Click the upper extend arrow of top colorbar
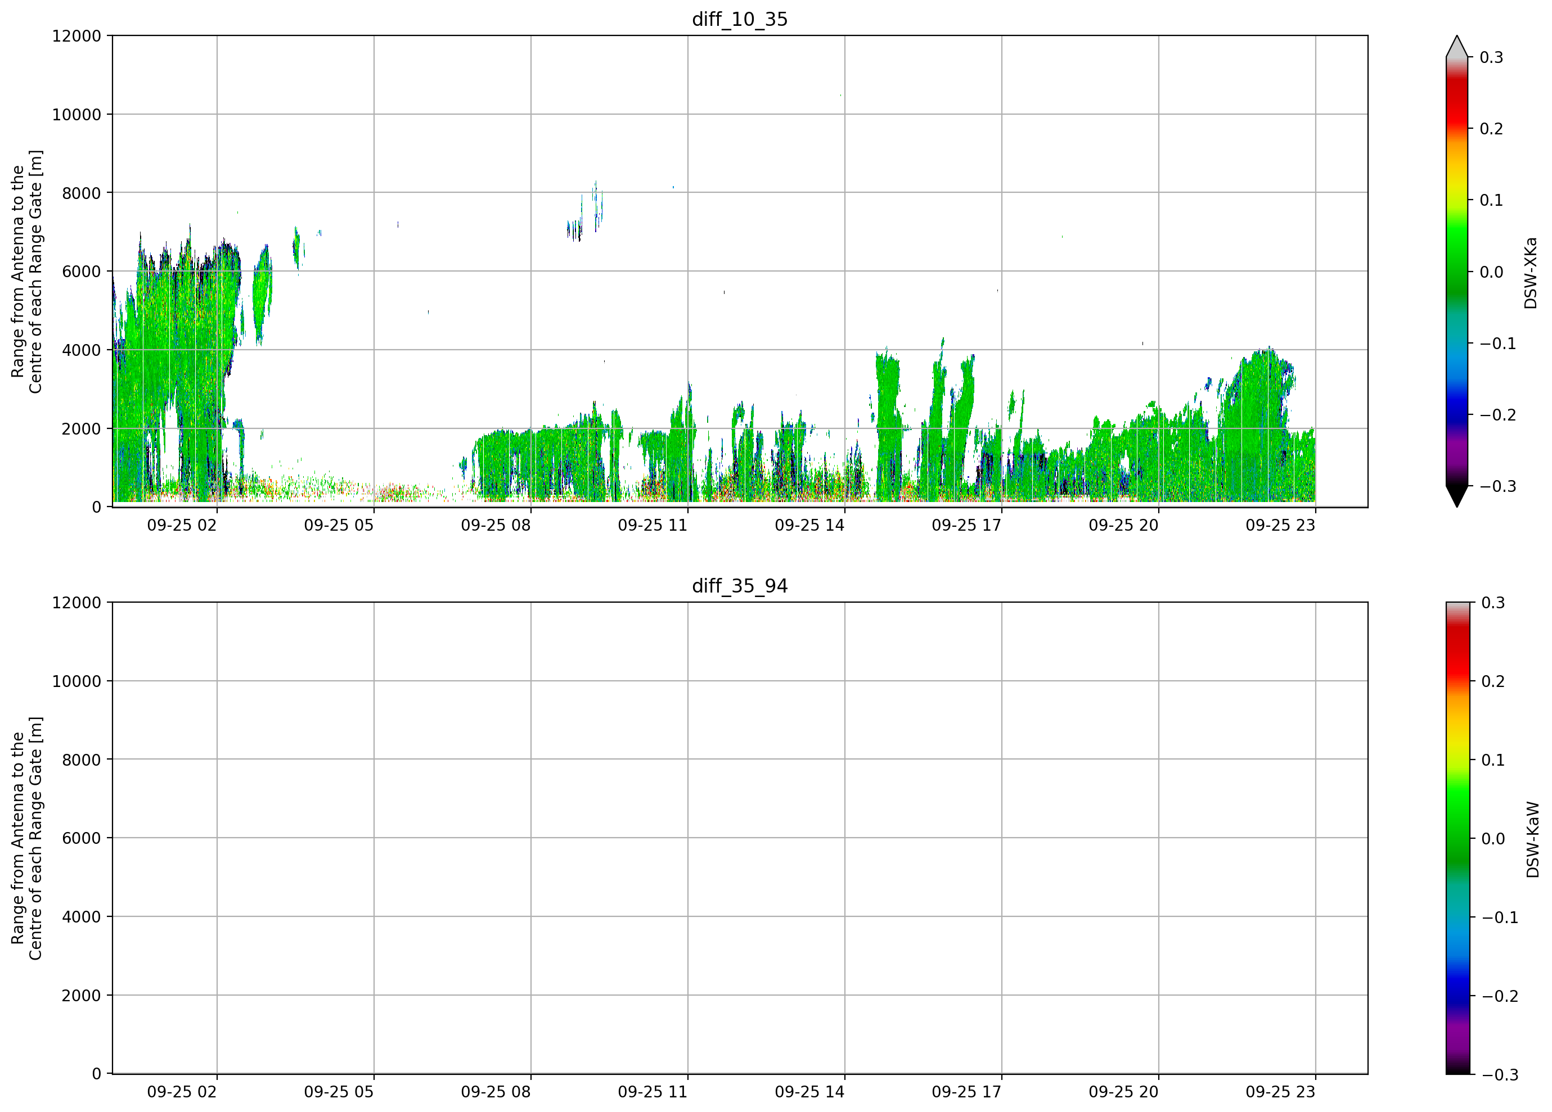Viewport: 1552px width, 1112px height. [x=1457, y=47]
